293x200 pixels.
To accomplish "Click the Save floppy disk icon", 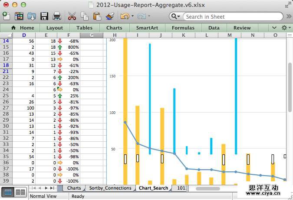I will 44,16.
